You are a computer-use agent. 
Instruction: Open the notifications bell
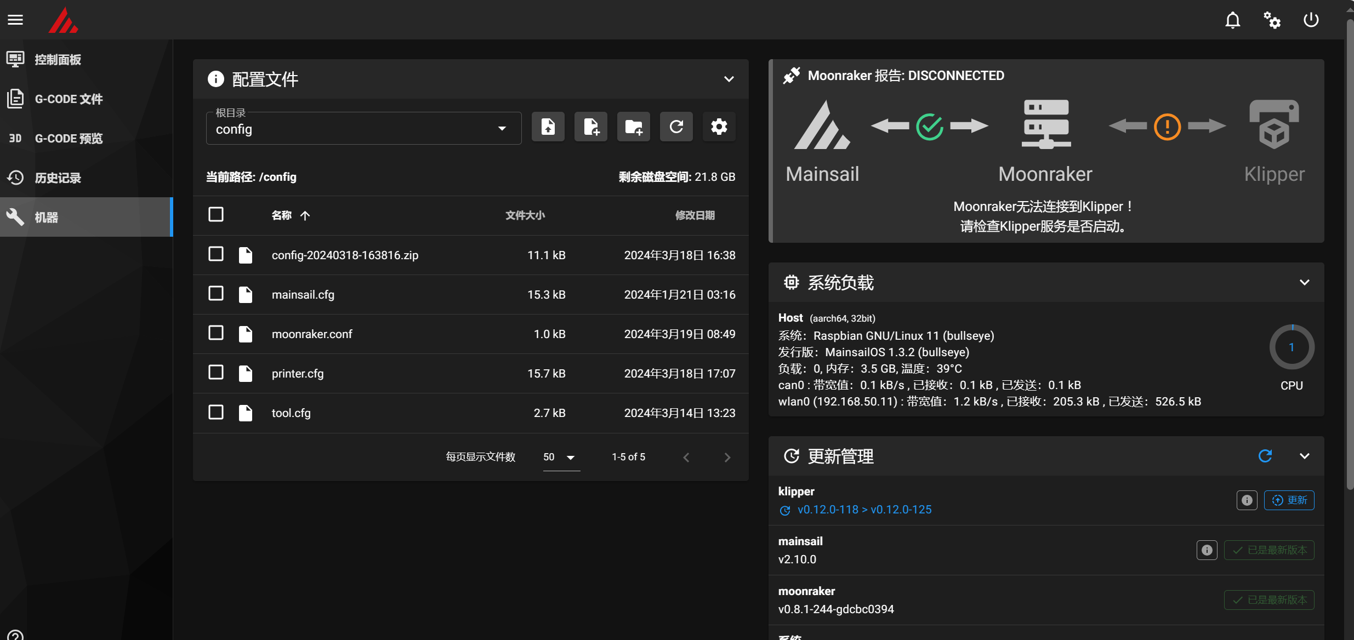coord(1233,20)
